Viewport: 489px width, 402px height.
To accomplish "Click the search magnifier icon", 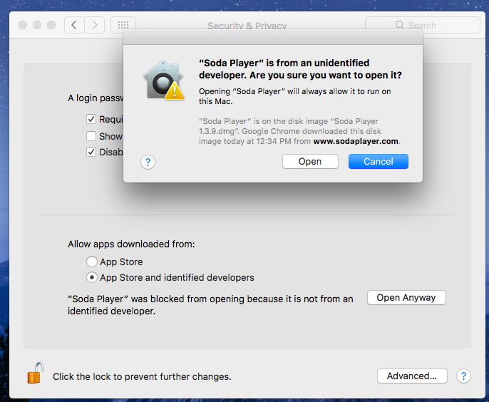I will 399,25.
